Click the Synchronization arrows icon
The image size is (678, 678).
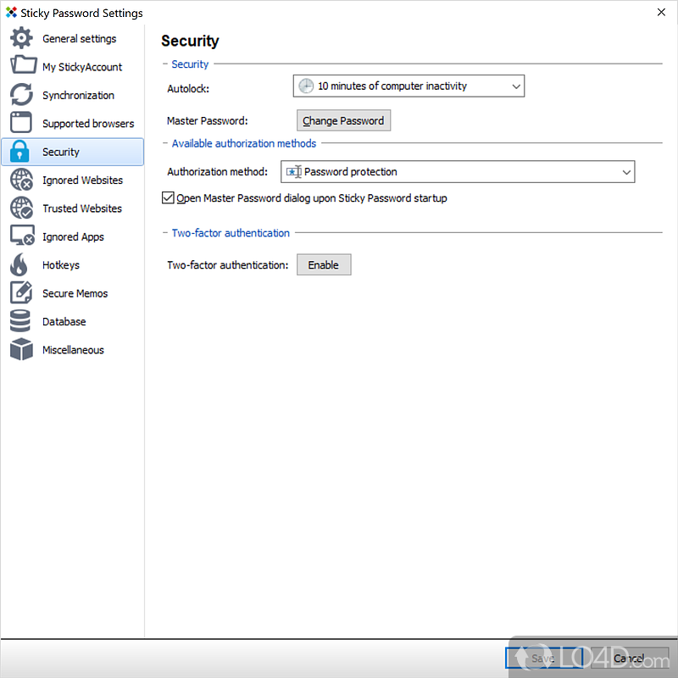[x=21, y=94]
